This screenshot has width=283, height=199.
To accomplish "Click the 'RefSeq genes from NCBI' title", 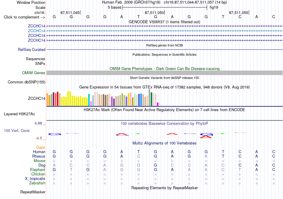I will click(164, 46).
